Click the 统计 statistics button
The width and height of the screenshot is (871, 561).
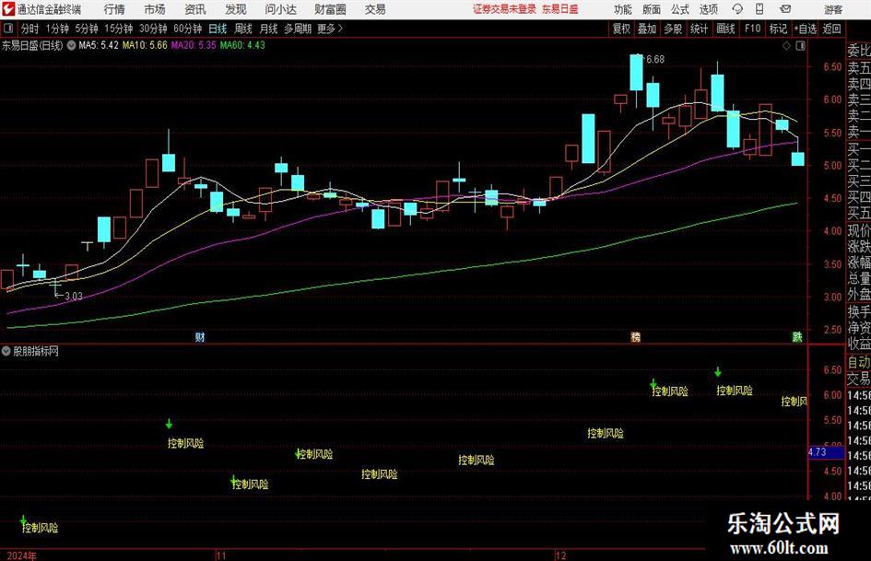699,29
